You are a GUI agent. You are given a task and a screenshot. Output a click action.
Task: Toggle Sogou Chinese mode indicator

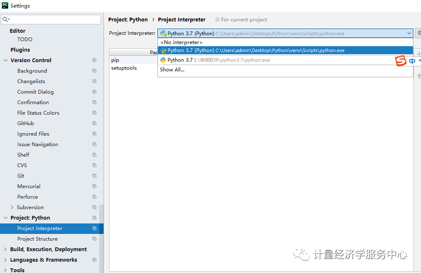click(412, 61)
